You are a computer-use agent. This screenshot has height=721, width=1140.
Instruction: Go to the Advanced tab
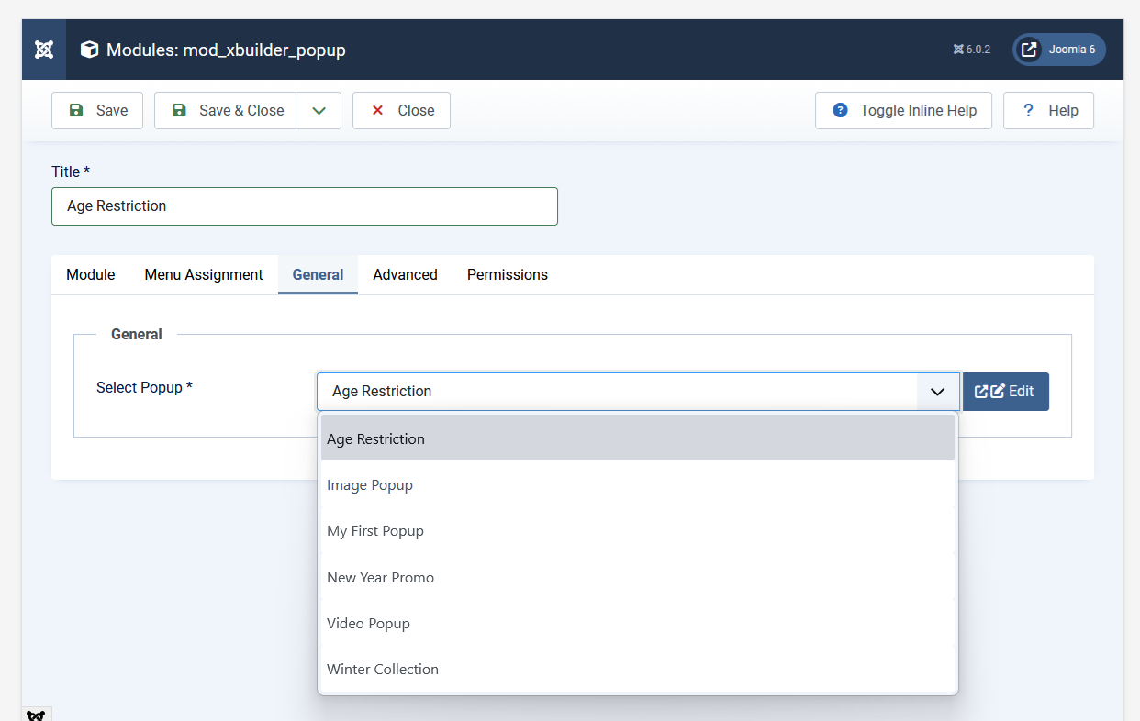click(405, 274)
